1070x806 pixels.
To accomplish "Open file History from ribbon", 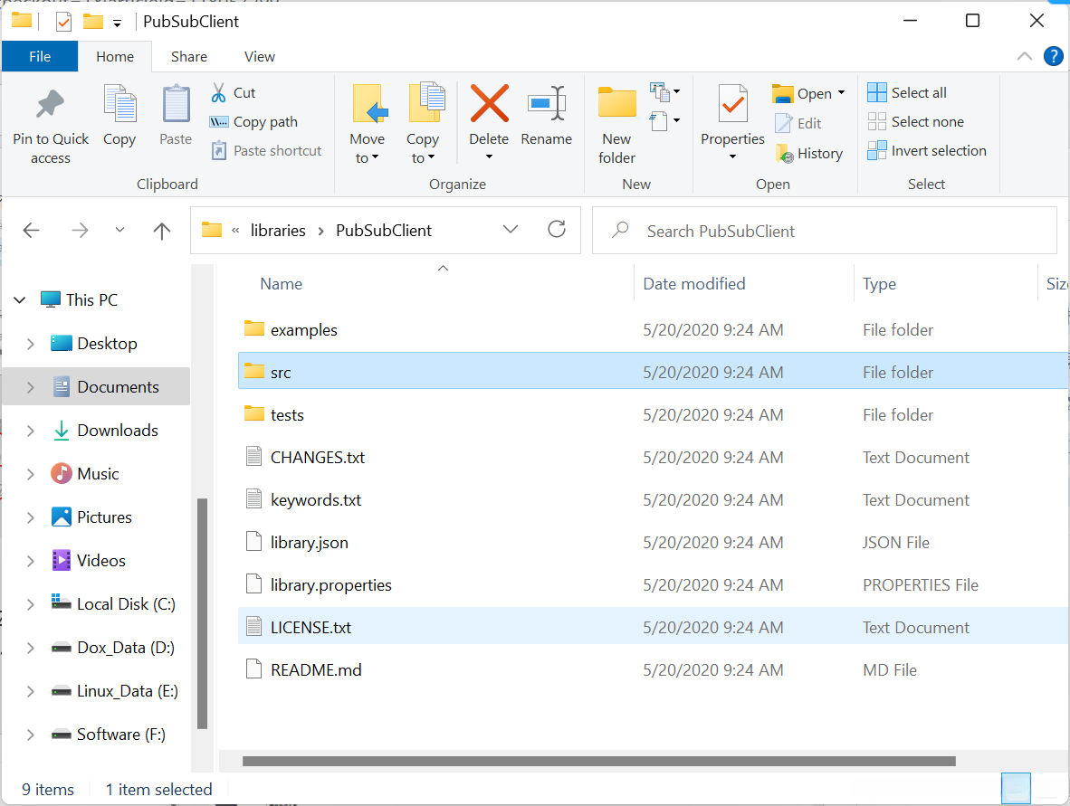I will click(809, 154).
